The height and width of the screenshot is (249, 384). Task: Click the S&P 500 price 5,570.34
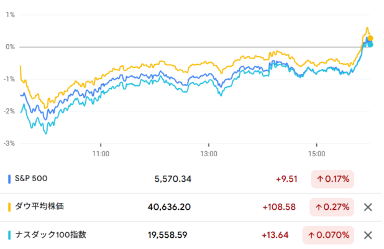click(173, 179)
